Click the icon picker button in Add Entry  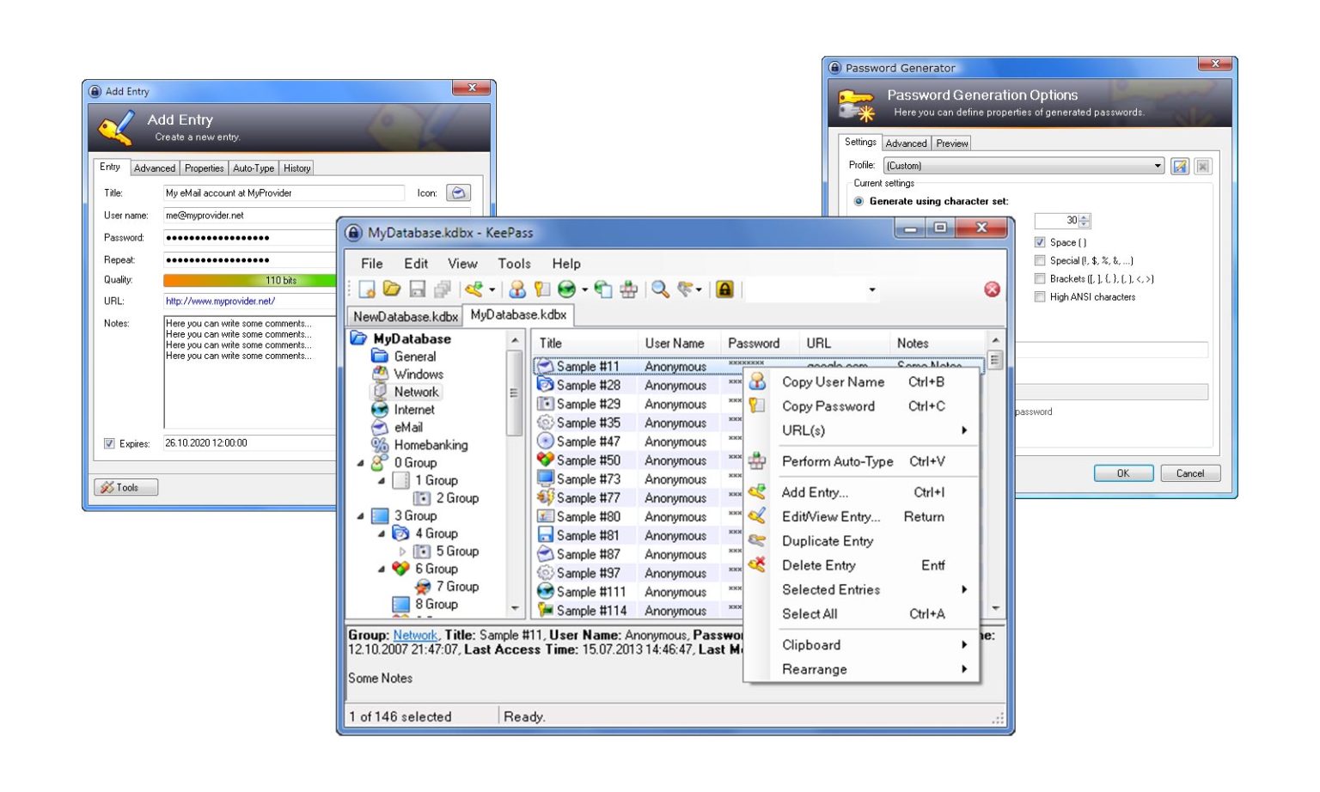pos(458,193)
